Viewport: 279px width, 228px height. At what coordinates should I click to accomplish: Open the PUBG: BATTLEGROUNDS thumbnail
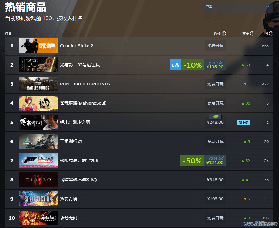(38, 84)
